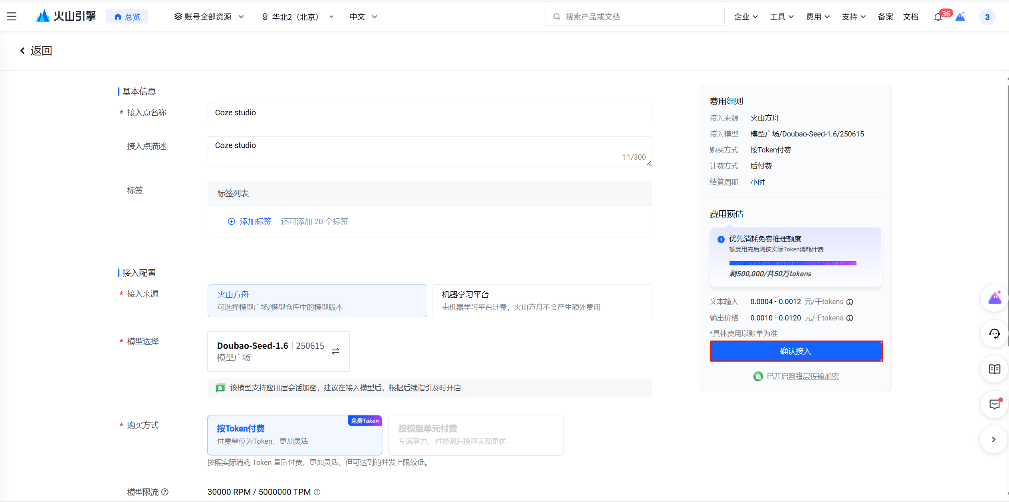1009x502 pixels.
Task: Open the hamburger navigation menu
Action: pos(11,16)
